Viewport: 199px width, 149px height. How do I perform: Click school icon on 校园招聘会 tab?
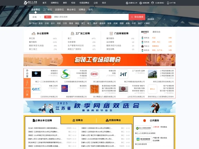[x=107, y=120]
